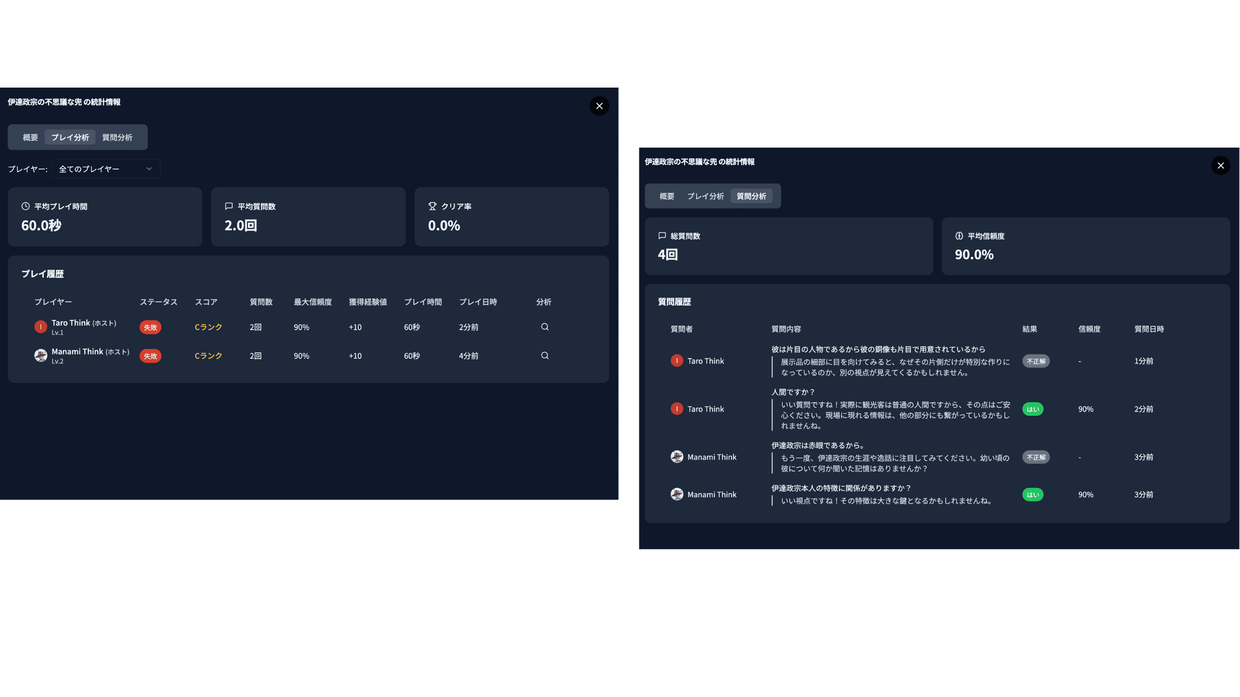Image resolution: width=1240 pixels, height=697 pixels.
Task: Click the 失敗 status badge for Taro Think
Action: pyautogui.click(x=150, y=327)
